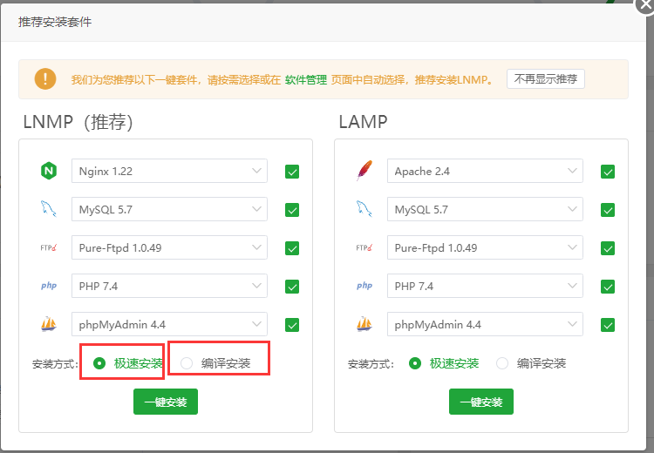Uncheck MySQL 5.7 checkbox in LAMP

click(x=608, y=210)
